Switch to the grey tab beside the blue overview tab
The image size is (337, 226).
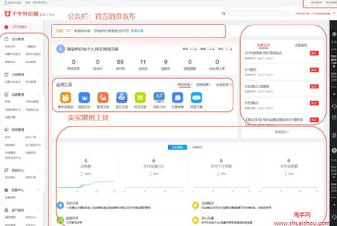(197, 147)
